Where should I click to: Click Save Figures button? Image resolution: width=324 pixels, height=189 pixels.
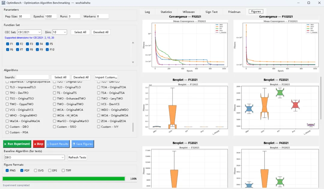coord(83,144)
